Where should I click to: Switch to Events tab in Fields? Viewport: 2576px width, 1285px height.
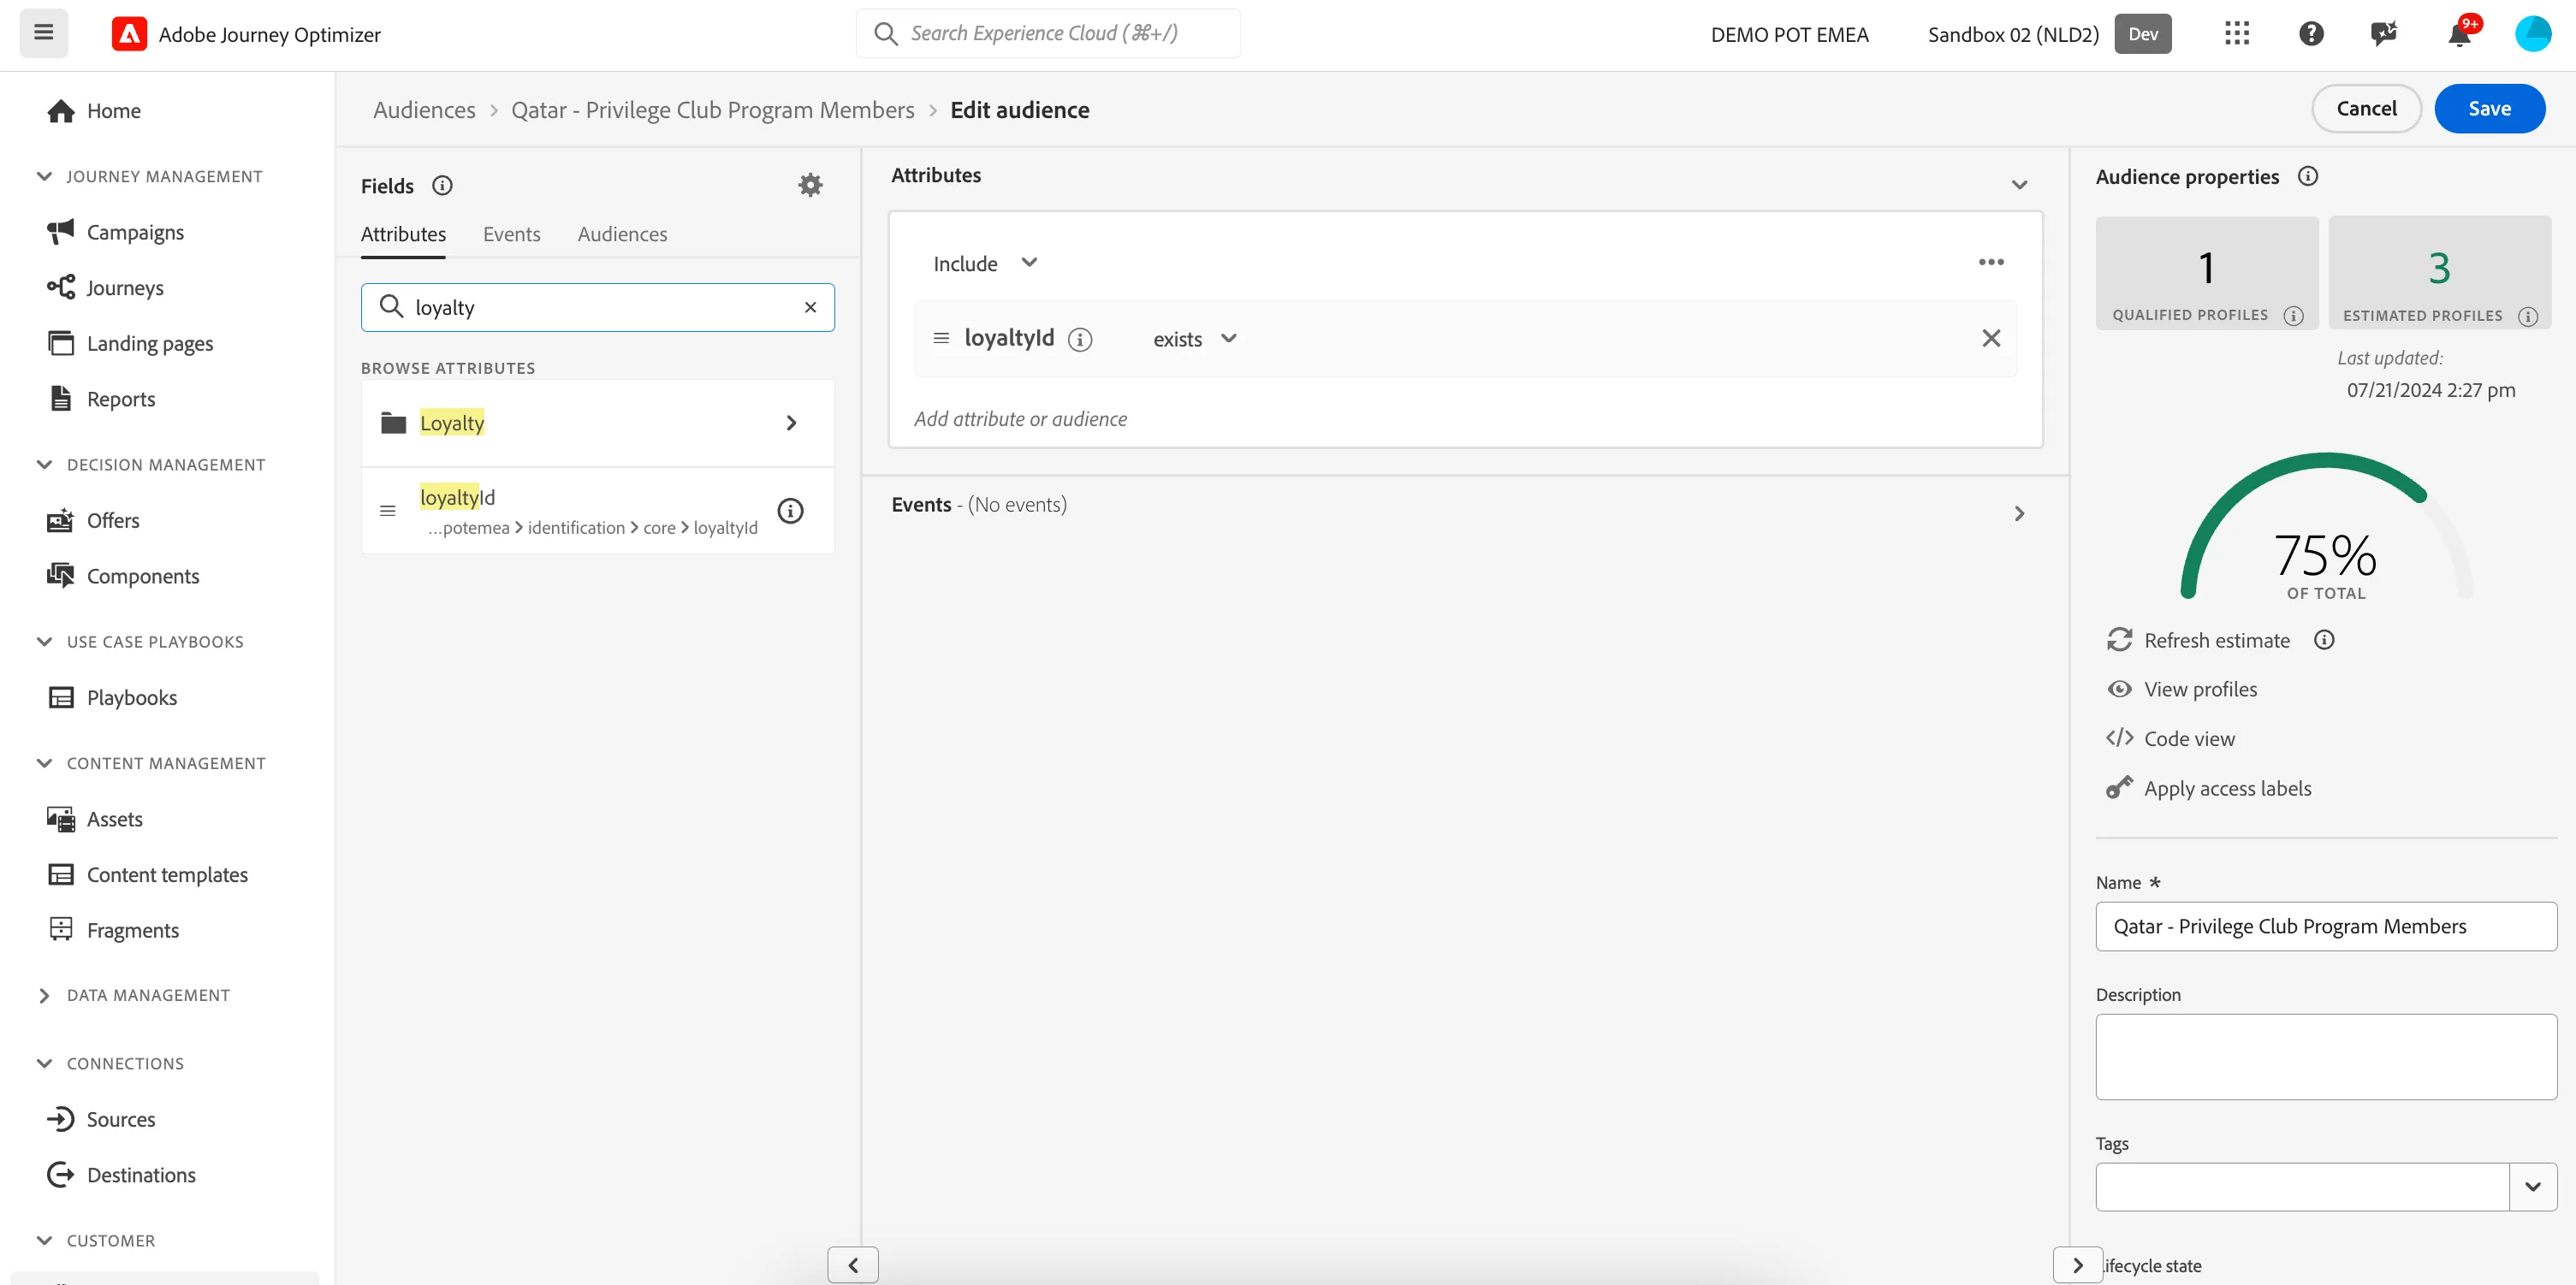click(511, 234)
